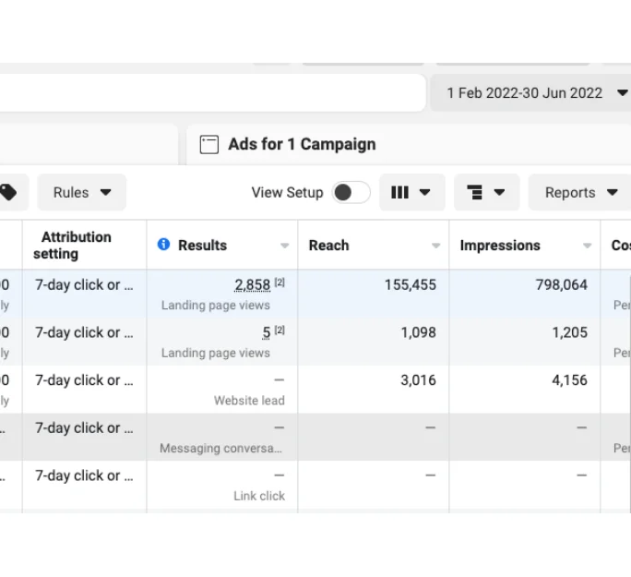Screen dimensions: 631x577
Task: Select the row with reach 3,016
Action: click(x=315, y=390)
